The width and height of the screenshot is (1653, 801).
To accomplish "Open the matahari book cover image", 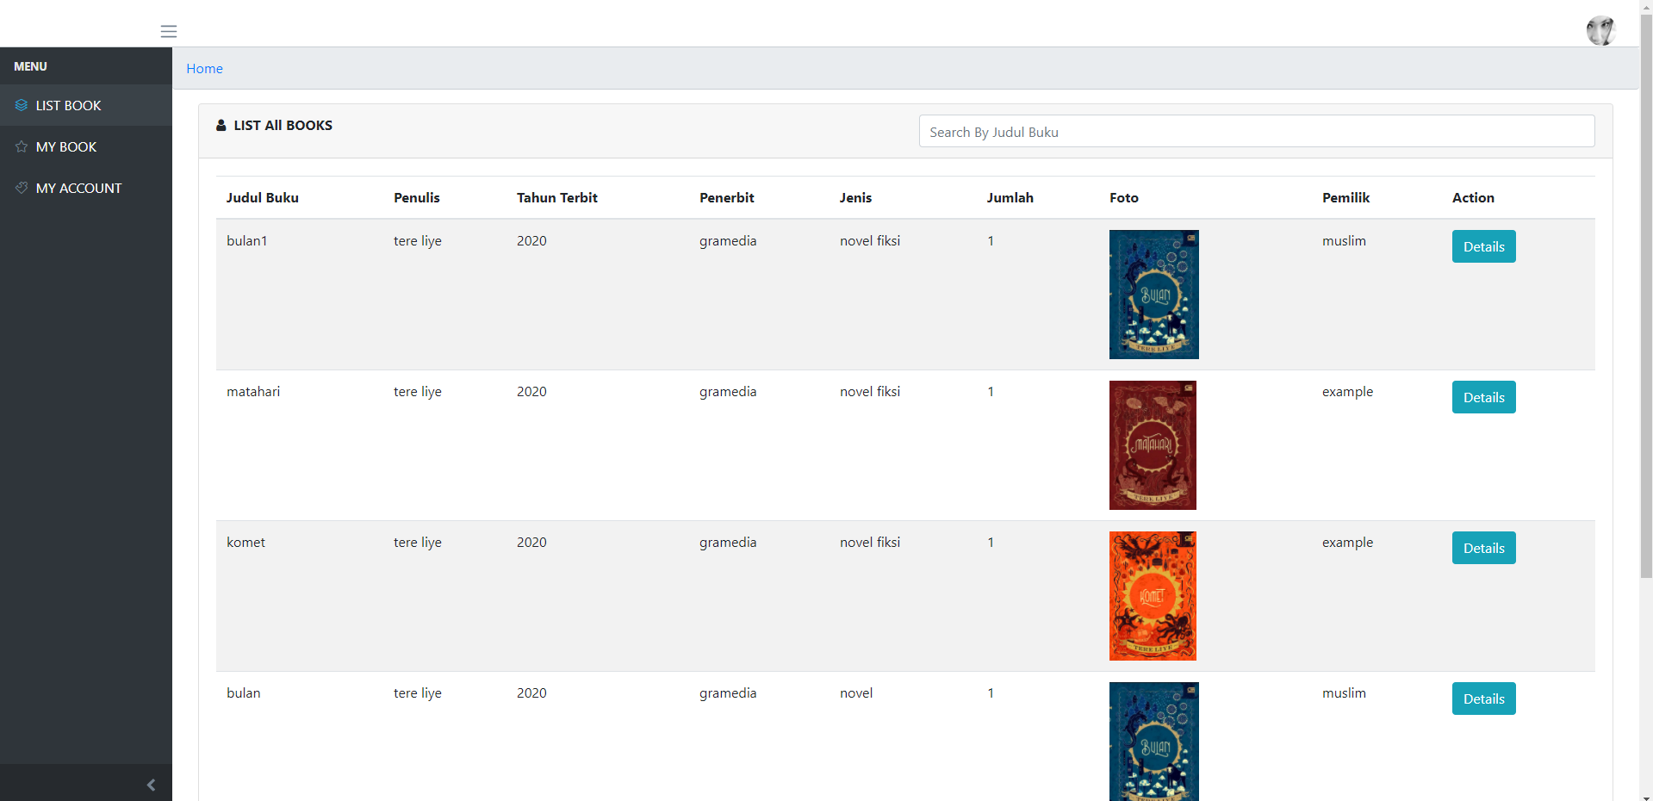I will click(x=1153, y=445).
